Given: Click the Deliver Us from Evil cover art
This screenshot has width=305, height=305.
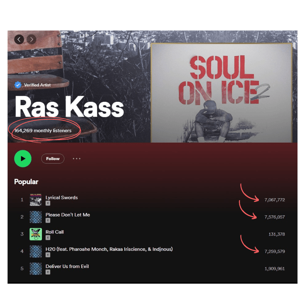Looking at the screenshot, I should point(36,269).
